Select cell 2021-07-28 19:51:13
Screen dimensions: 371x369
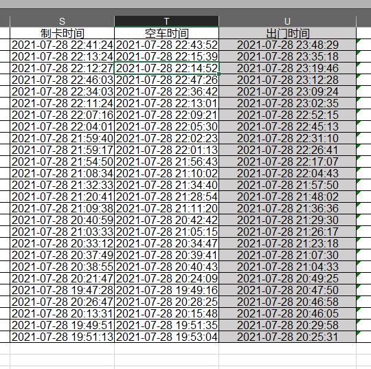tap(62, 337)
